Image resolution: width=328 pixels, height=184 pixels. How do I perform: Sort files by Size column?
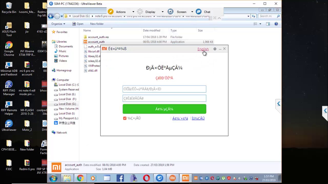point(200,30)
